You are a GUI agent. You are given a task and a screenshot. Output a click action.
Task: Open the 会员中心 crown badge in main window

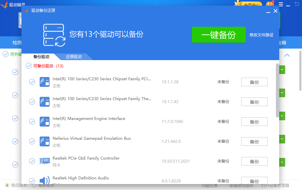[x=248, y=3]
